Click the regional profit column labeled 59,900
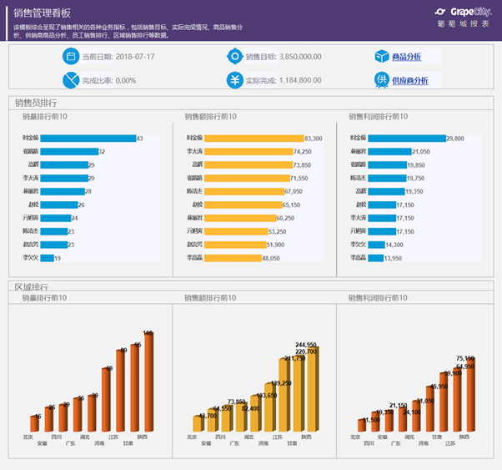 (x=444, y=402)
